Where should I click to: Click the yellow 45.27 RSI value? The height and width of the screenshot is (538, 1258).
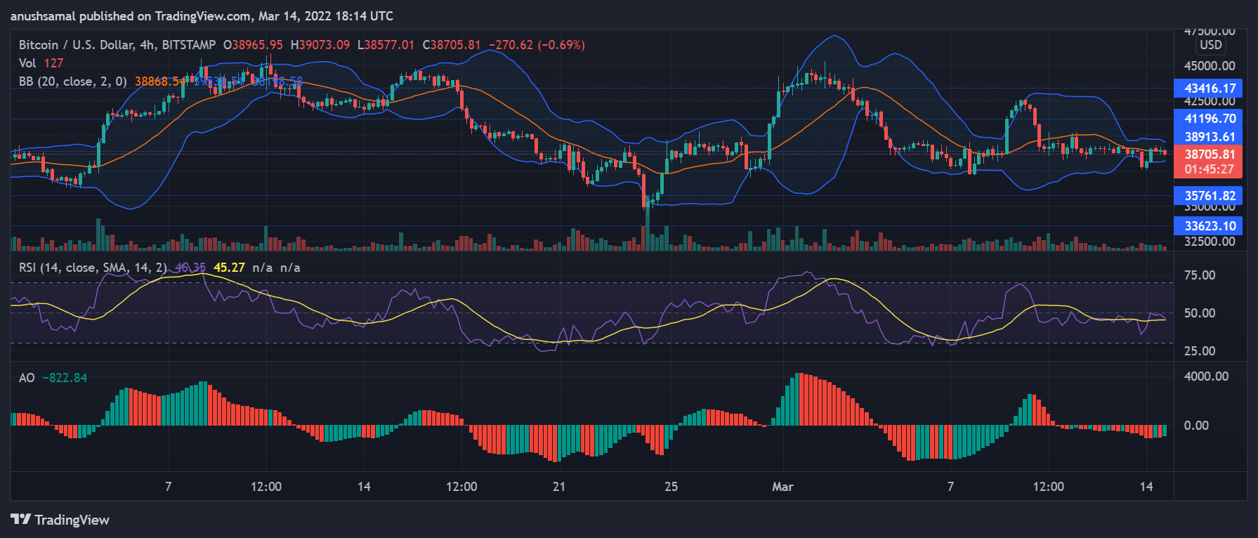229,268
